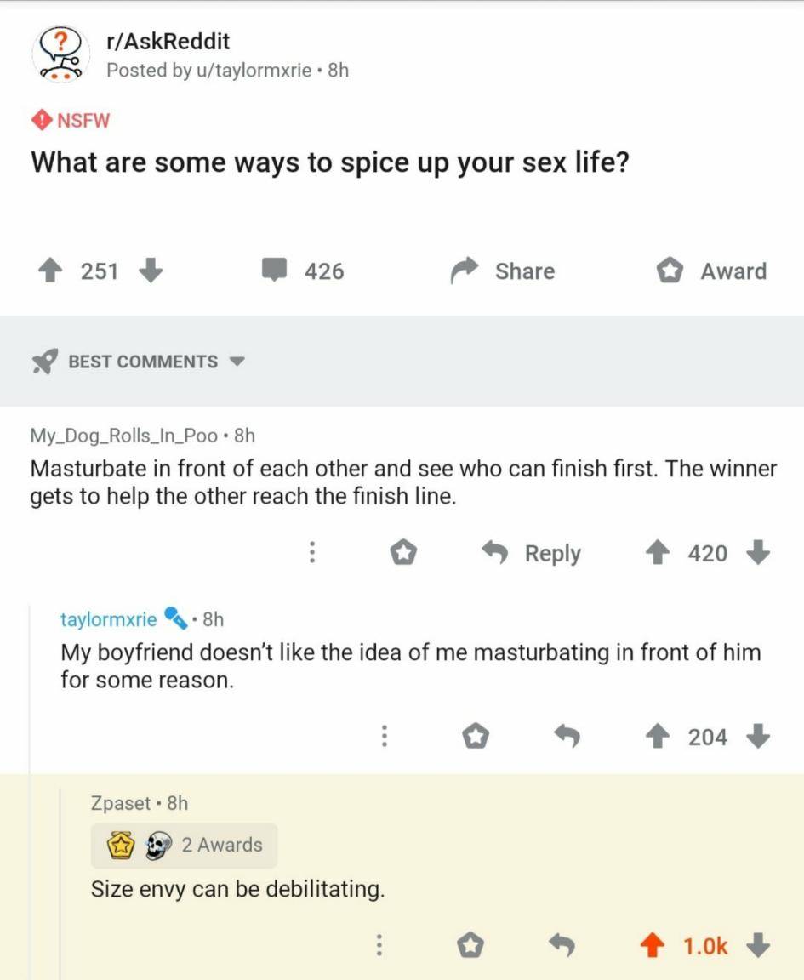Screen dimensions: 804x980
Task: Open the r/AskReddit subreddit page
Action: point(168,41)
